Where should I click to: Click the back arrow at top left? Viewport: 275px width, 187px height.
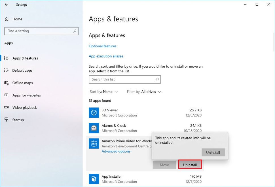[x=6, y=4]
